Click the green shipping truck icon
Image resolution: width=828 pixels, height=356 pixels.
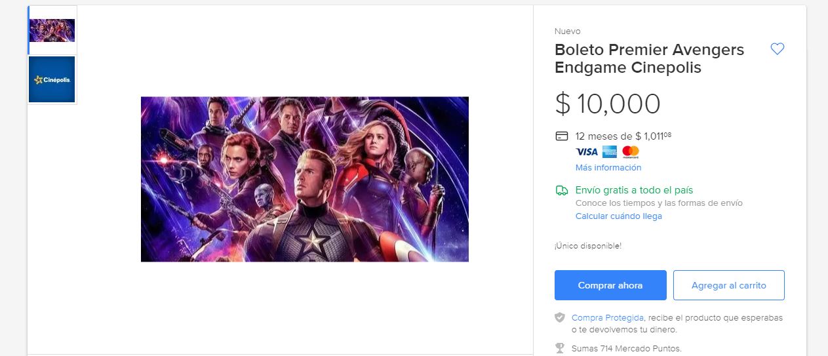point(561,190)
